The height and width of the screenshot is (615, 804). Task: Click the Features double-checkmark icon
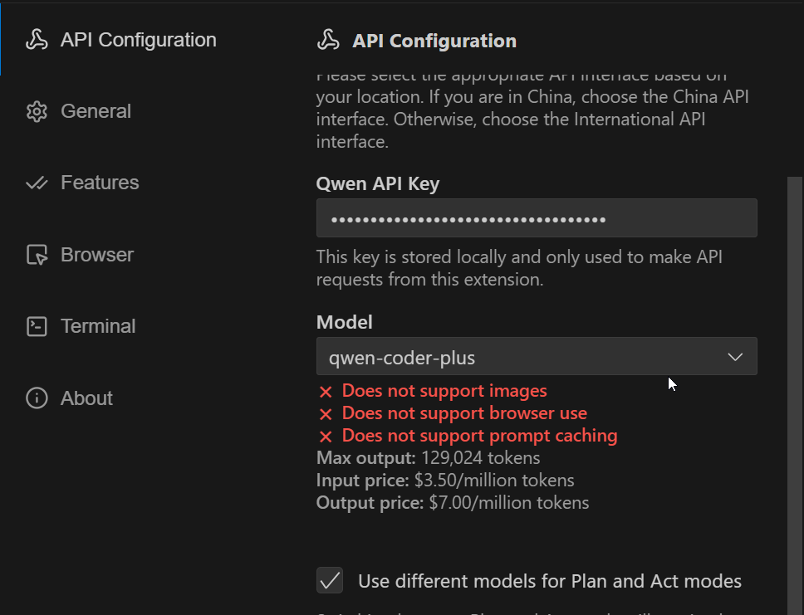coord(37,183)
